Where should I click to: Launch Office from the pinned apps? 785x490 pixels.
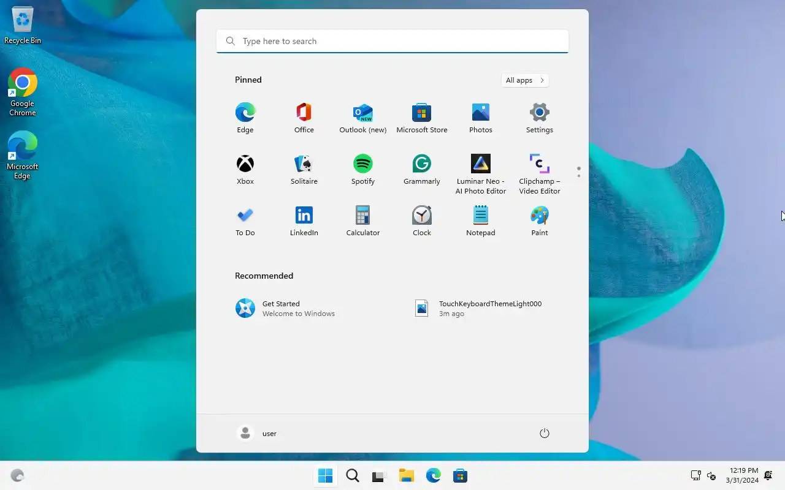click(x=304, y=118)
